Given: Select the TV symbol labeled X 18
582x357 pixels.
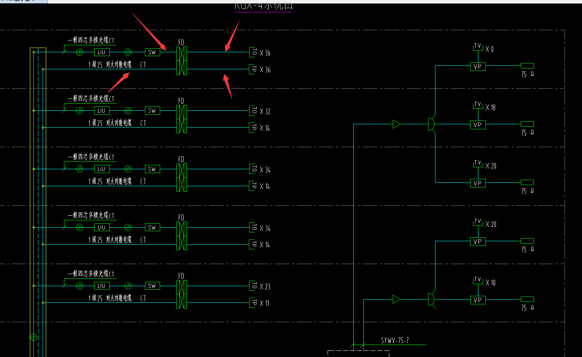Looking at the screenshot, I should (x=478, y=105).
